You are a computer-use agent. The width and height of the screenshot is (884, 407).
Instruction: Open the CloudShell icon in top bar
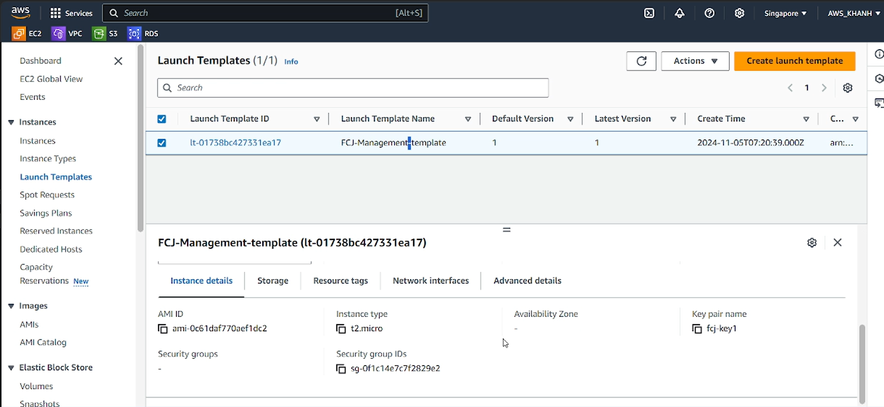(649, 13)
